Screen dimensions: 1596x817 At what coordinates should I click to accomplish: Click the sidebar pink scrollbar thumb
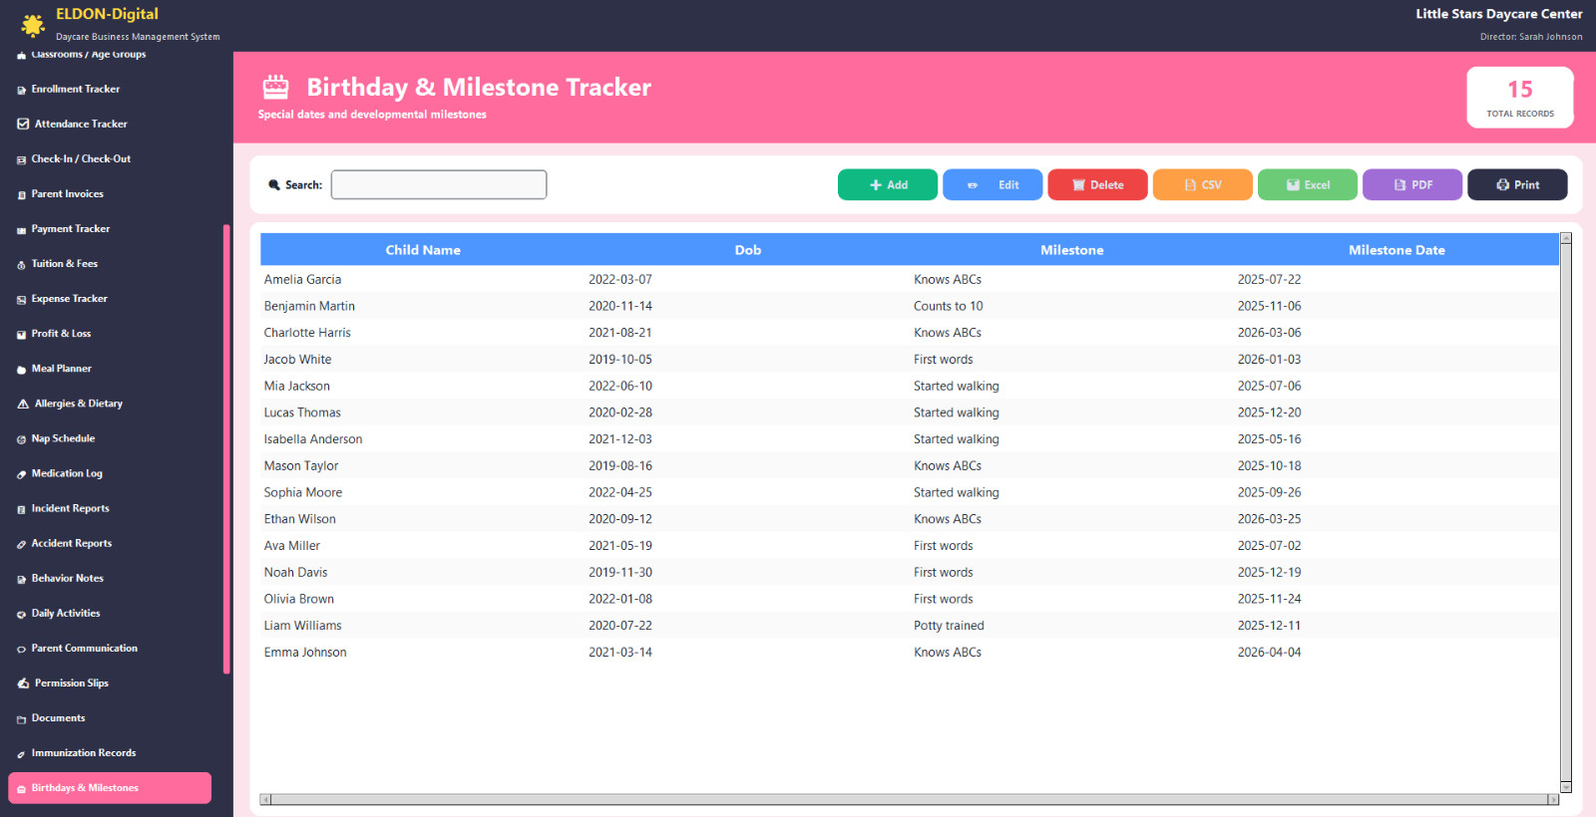tap(226, 448)
